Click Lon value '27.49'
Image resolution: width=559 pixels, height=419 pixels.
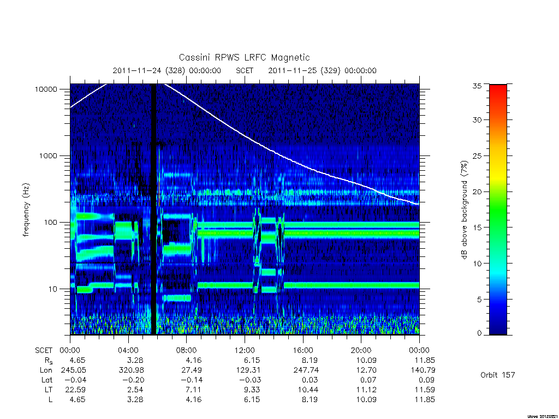click(x=192, y=370)
